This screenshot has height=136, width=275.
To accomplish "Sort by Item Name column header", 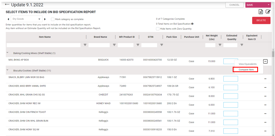I will [45, 37].
